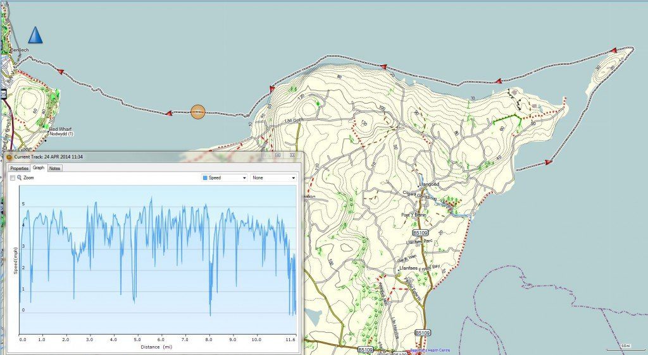
Task: Click the red track arrow at island tip
Action: [x=613, y=51]
